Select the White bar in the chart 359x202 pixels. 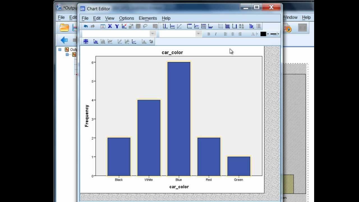point(149,138)
